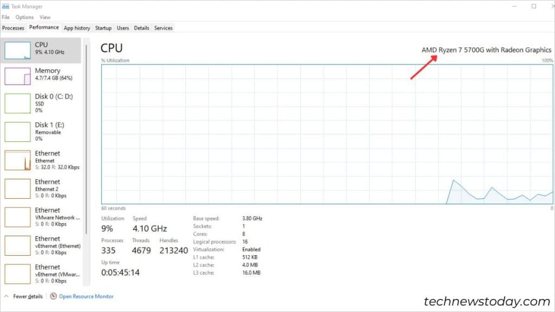Switch to the Services tab
The height and width of the screenshot is (312, 555).
click(163, 28)
